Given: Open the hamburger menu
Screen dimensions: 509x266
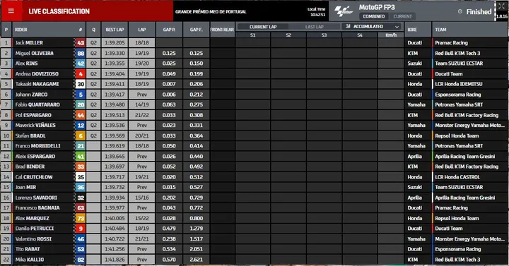Looking at the screenshot, I should coord(11,11).
